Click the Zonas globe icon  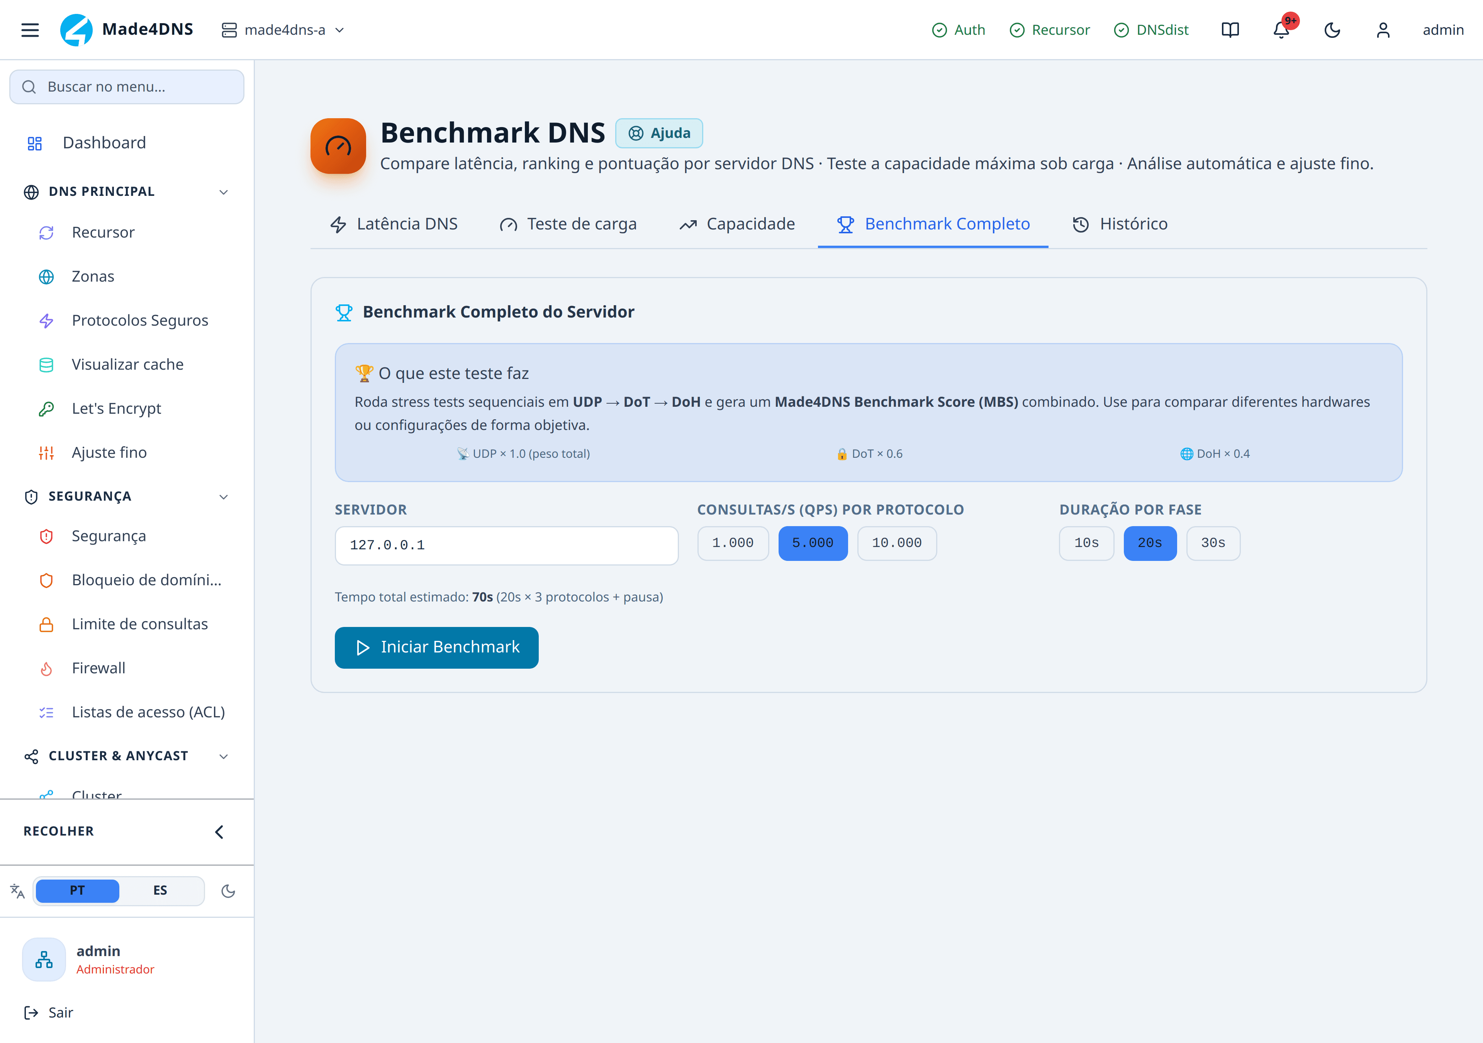click(x=46, y=277)
